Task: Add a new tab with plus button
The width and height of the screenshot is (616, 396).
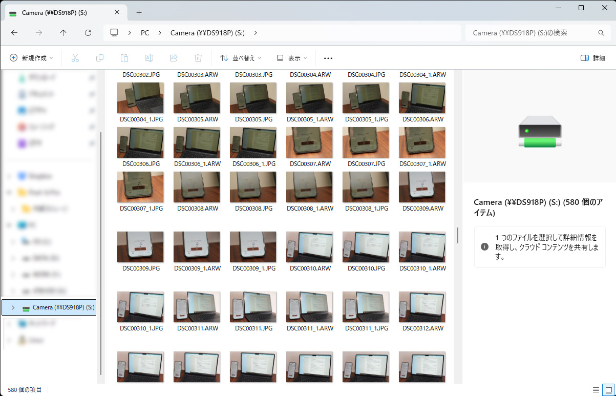Action: [x=139, y=12]
